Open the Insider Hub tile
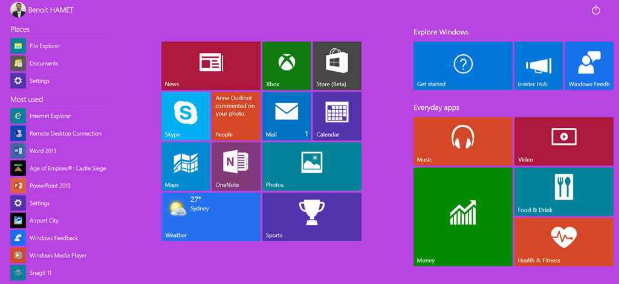This screenshot has width=619, height=284. (538, 65)
